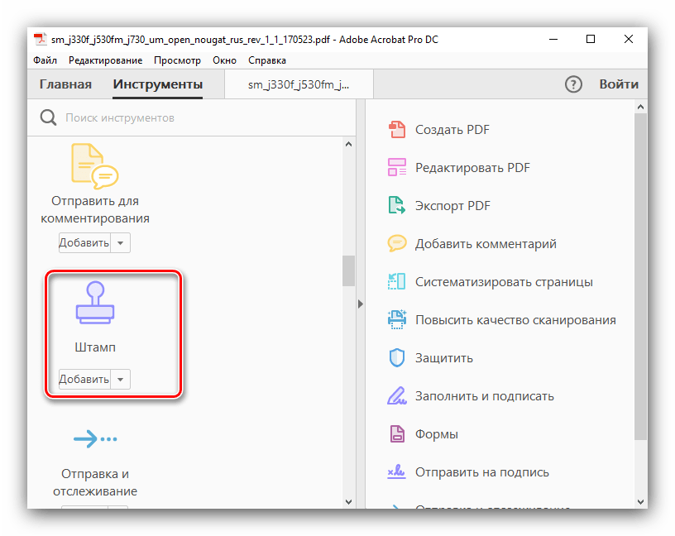
Task: Expand dropdown arrow under Send for Comments
Action: tap(121, 243)
